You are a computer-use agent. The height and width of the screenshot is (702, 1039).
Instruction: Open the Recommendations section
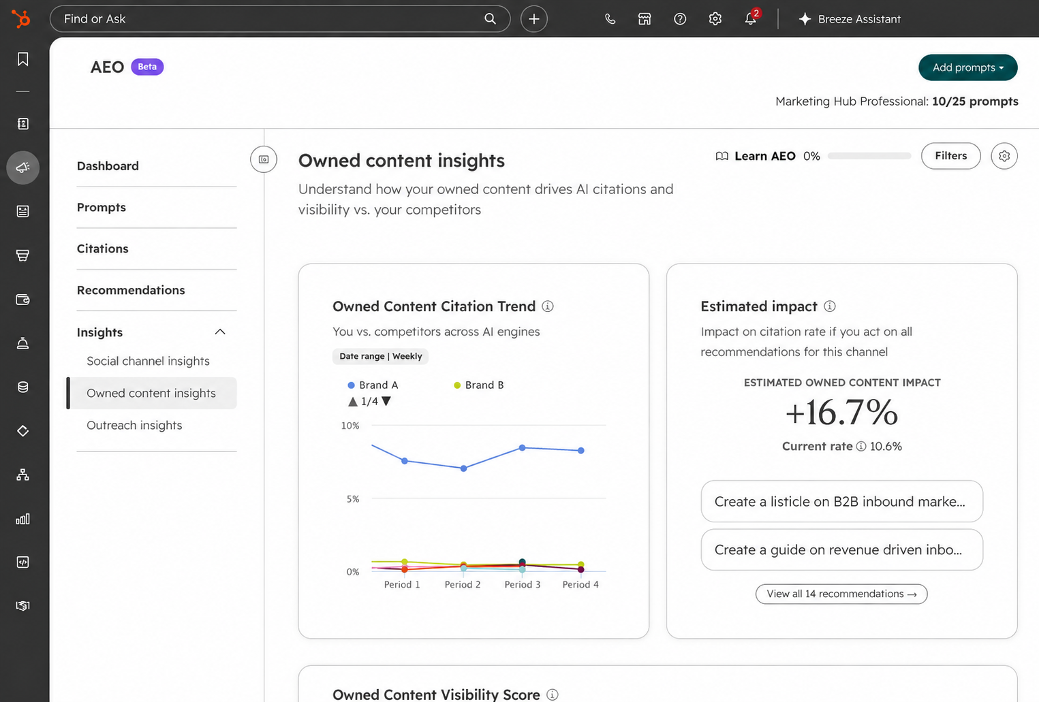coord(131,291)
